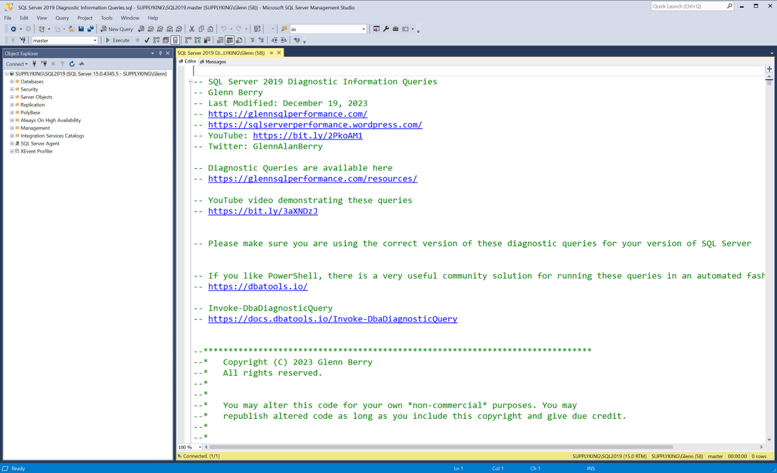
Task: Open the Query menu
Action: (62, 18)
